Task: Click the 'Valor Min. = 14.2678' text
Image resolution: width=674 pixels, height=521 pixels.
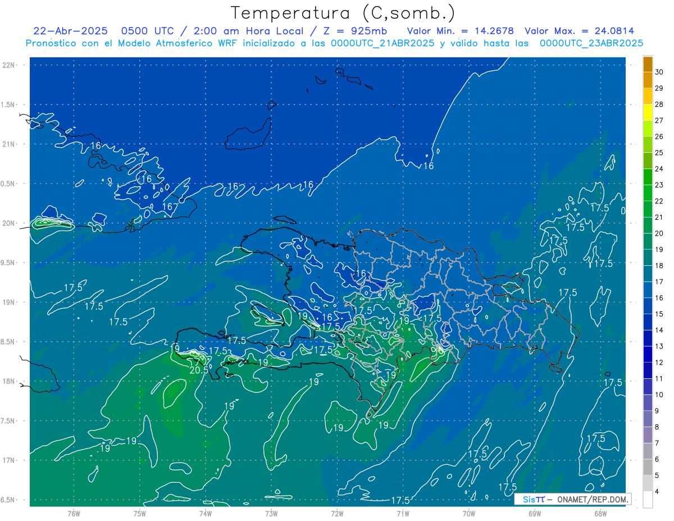Action: point(460,31)
